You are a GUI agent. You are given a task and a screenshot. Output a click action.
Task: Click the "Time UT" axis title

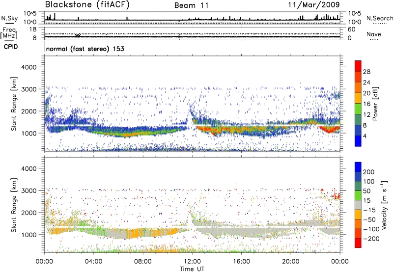[x=192, y=269]
